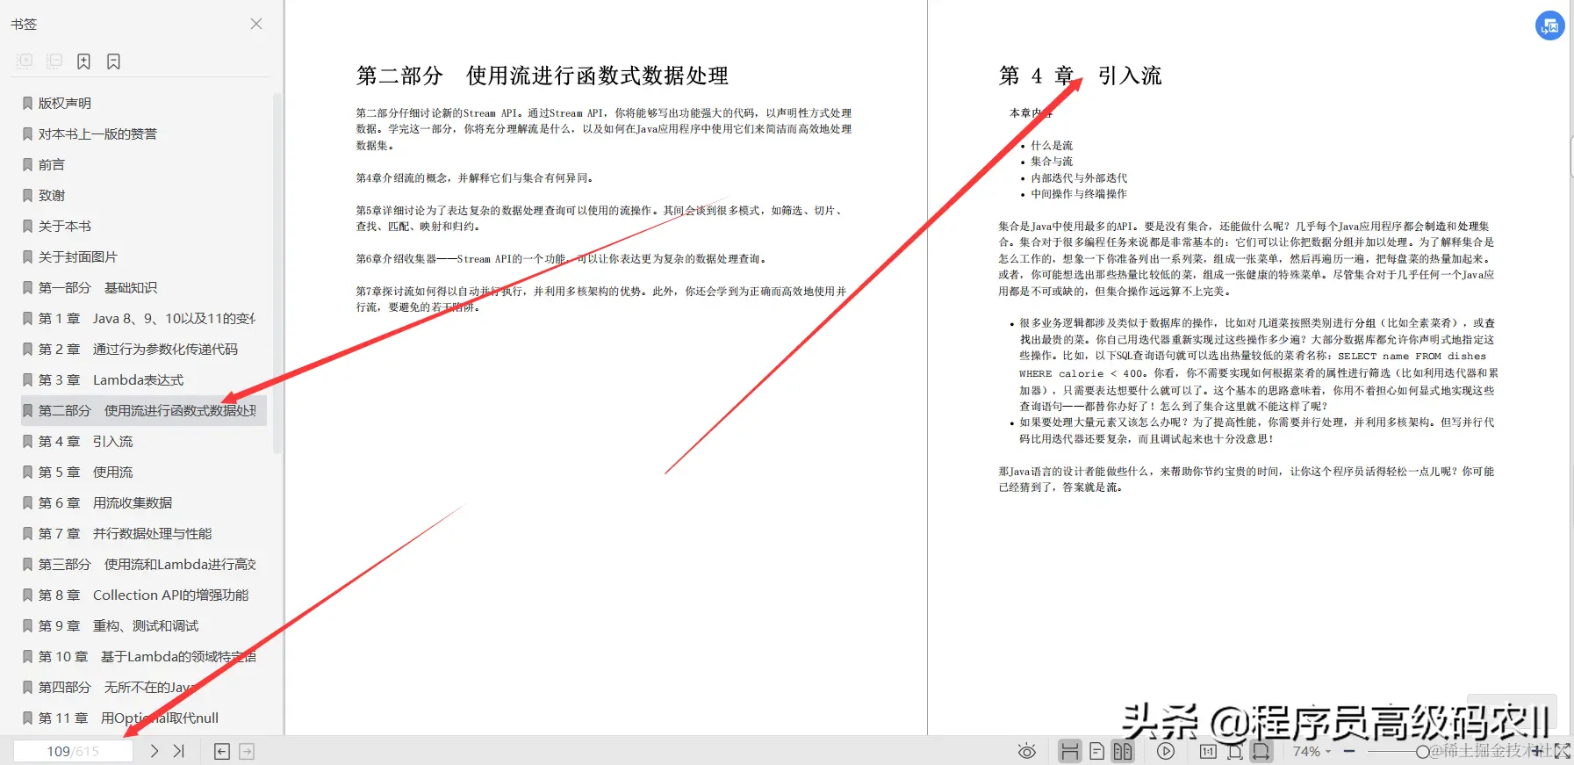Click the bullet 什么是流
Screen dimensions: 1574x765
1052,145
